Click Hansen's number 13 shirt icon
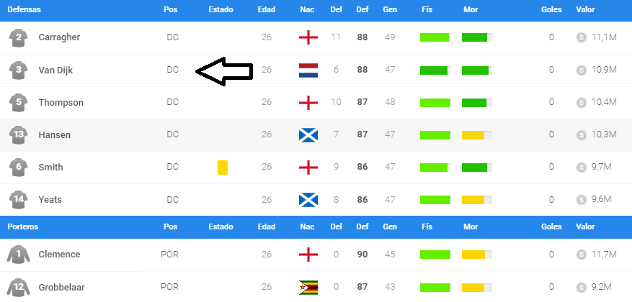The width and height of the screenshot is (632, 302). 19,134
